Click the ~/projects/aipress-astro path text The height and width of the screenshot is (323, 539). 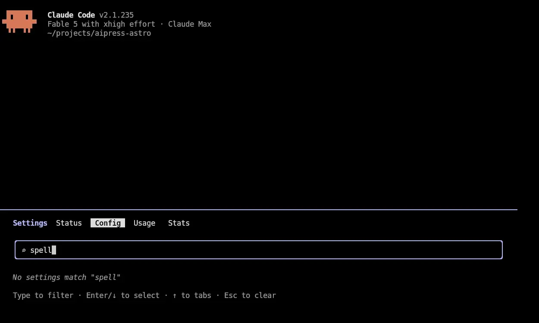click(99, 33)
